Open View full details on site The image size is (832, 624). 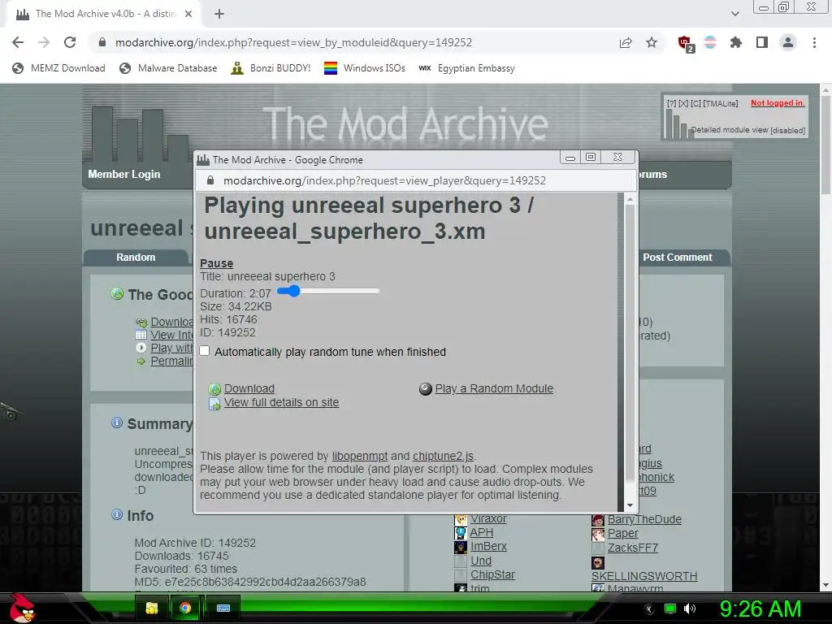coord(281,402)
